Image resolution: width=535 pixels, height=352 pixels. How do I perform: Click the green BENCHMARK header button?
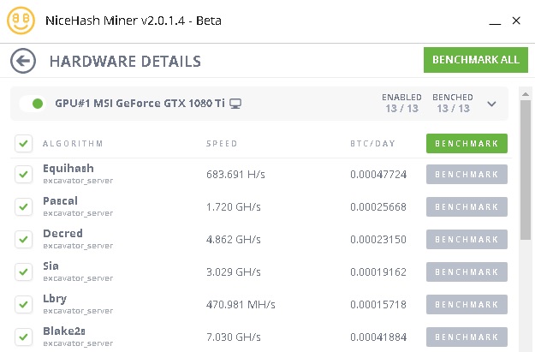pos(467,143)
